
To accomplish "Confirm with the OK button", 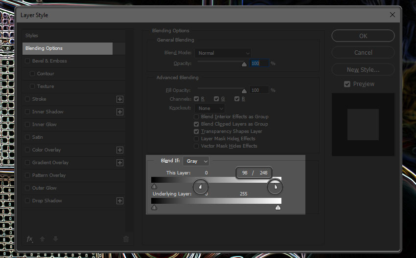I will 363,36.
